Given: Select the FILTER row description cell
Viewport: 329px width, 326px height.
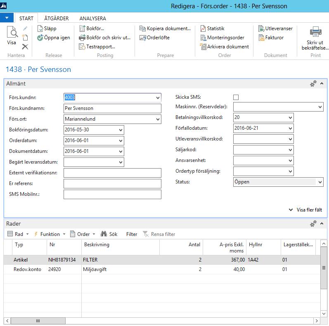Looking at the screenshot, I should 121,260.
